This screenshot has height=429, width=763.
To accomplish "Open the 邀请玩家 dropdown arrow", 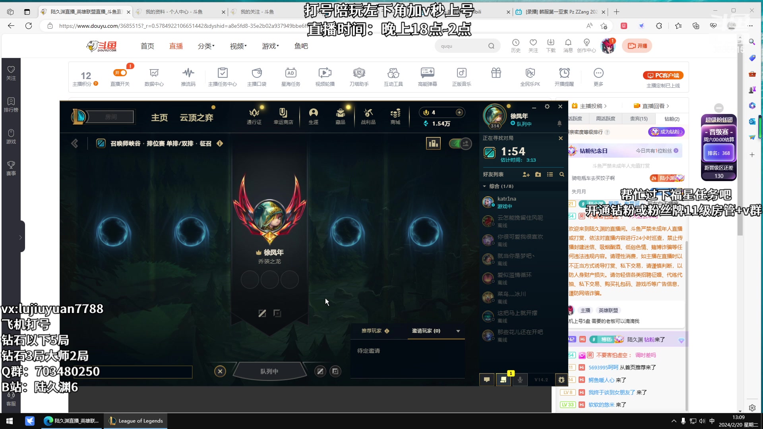I will 458,331.
